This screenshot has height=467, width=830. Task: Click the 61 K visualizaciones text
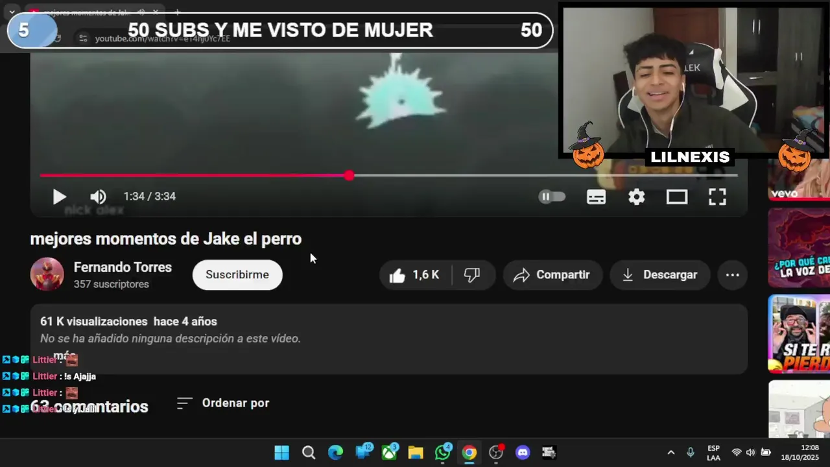[94, 322]
